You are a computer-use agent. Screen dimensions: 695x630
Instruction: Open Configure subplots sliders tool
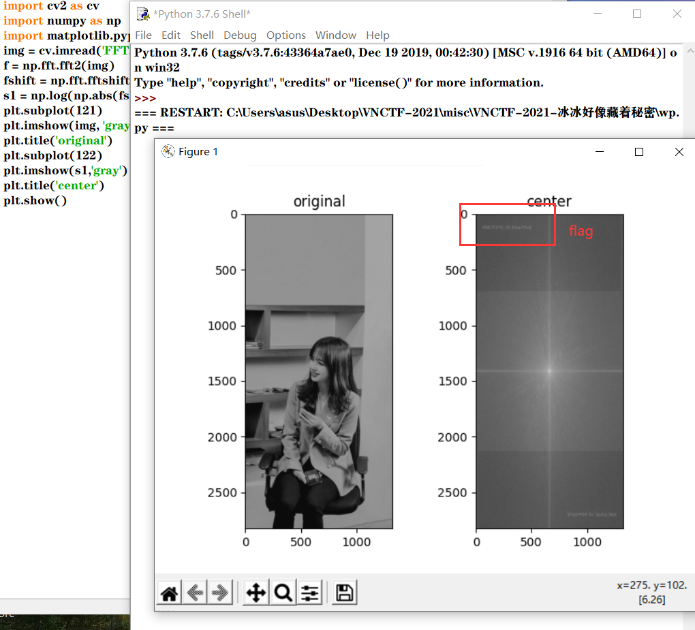pyautogui.click(x=310, y=593)
